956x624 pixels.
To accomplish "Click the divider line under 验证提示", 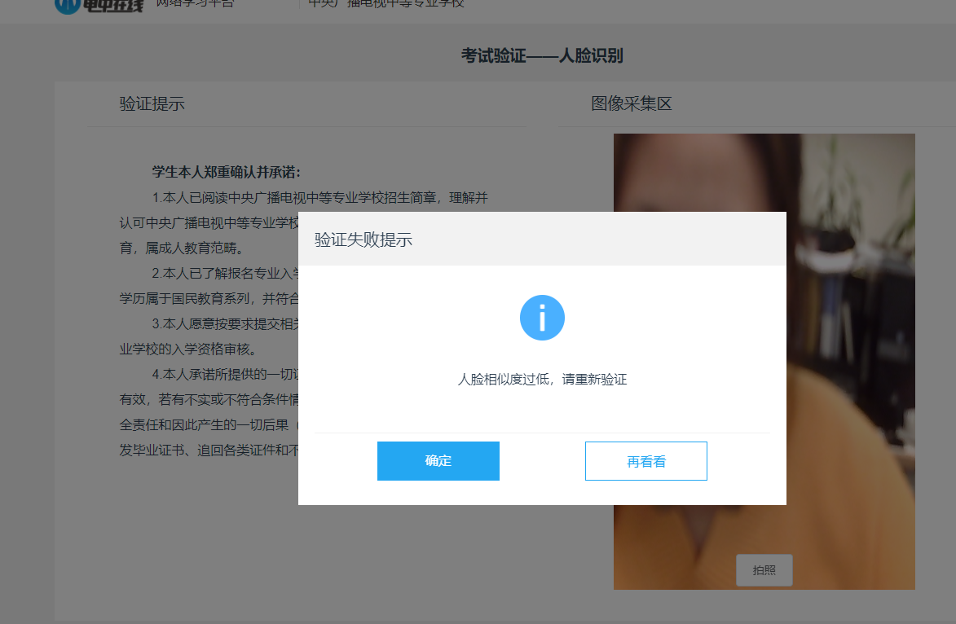I will (x=307, y=127).
